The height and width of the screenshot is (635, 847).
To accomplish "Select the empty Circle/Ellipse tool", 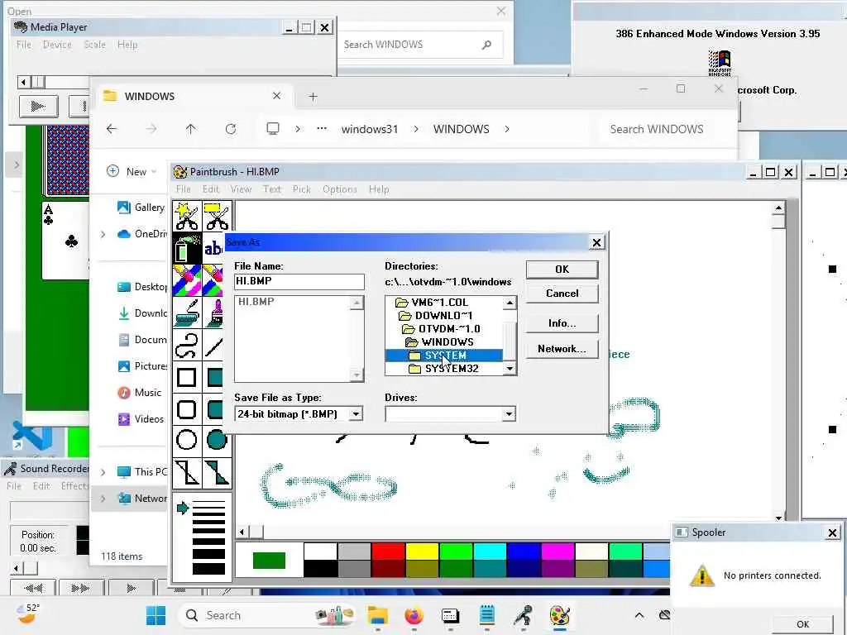I will 187,440.
